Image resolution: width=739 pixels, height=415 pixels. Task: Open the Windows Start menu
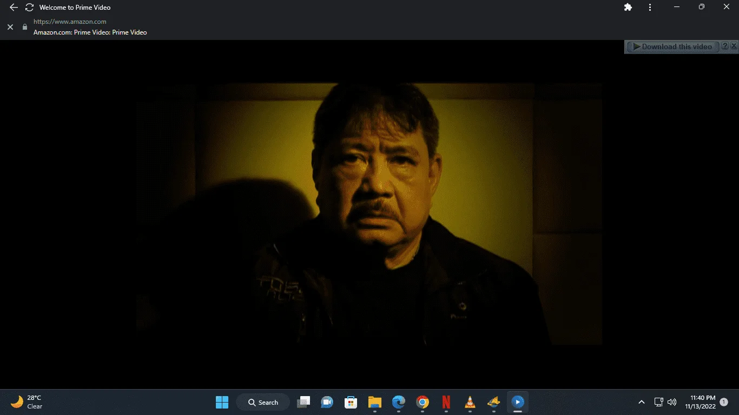tap(222, 402)
